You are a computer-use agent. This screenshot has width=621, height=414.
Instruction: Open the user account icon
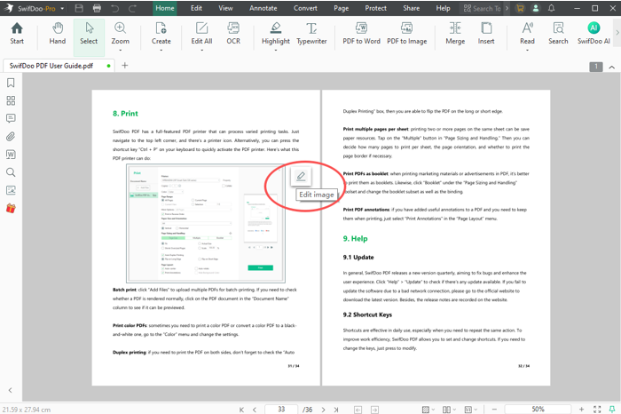point(536,8)
